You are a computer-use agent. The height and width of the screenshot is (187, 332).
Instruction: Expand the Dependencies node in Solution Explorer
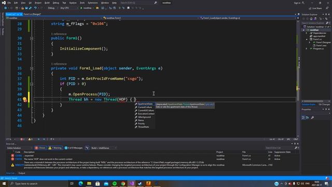click(x=307, y=33)
